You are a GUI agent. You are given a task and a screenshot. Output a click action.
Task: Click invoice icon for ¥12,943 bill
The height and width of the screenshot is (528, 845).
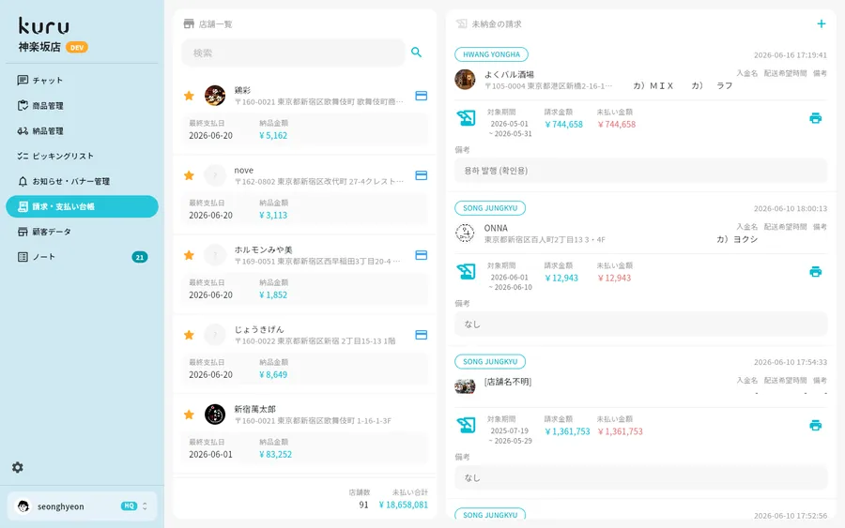(x=466, y=271)
